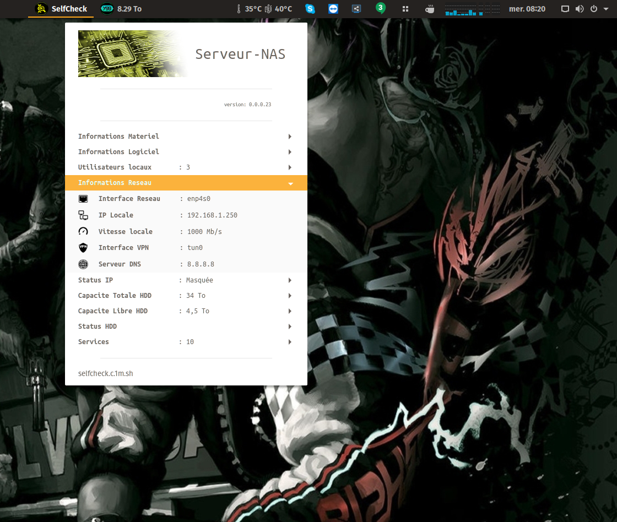Click the power icon in top bar
Viewport: 617px width, 522px height.
point(594,9)
